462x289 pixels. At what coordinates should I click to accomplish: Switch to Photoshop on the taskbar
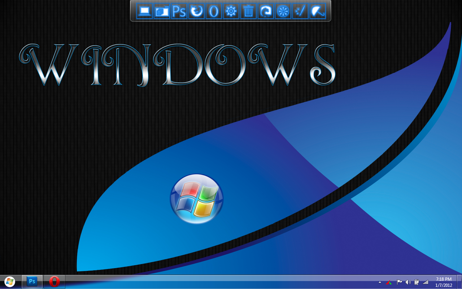coord(32,282)
